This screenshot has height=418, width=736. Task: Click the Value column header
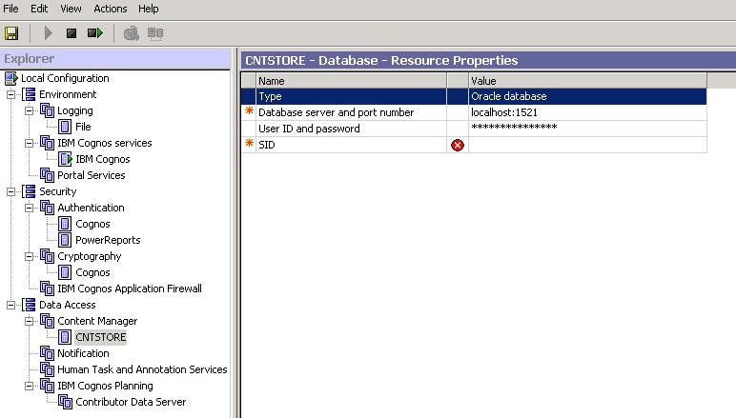click(587, 81)
